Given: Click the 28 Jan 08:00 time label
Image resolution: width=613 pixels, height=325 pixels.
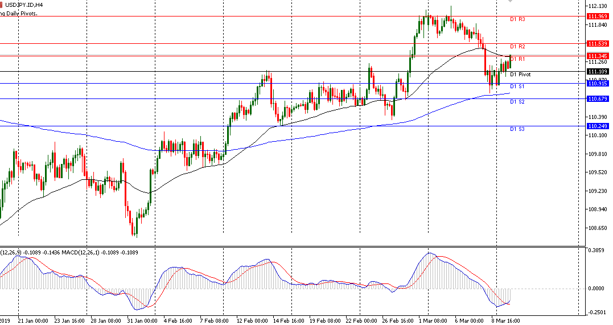Looking at the screenshot, I should (x=105, y=321).
